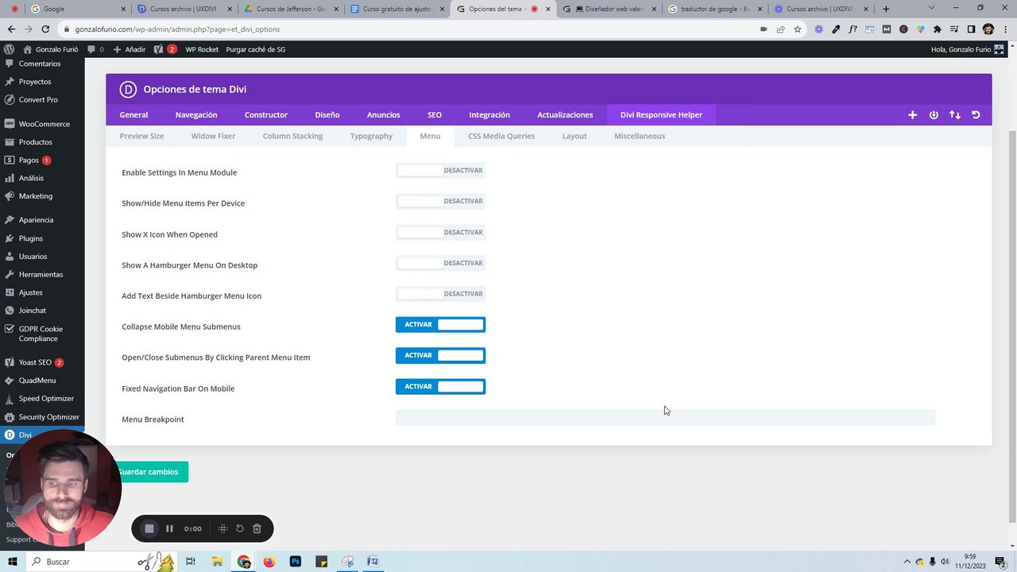This screenshot has height=572, width=1017.
Task: Switch to the Navegación tab
Action: [196, 115]
